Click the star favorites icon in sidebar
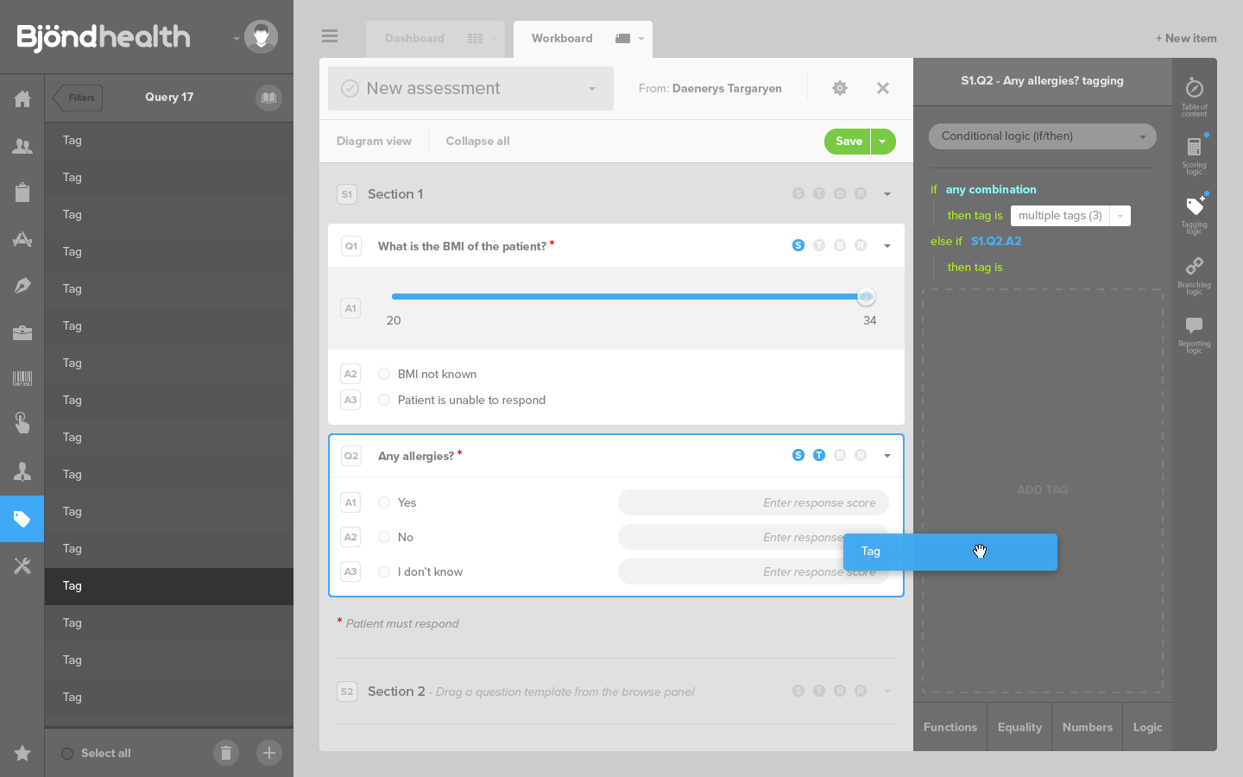The image size is (1243, 777). point(22,753)
